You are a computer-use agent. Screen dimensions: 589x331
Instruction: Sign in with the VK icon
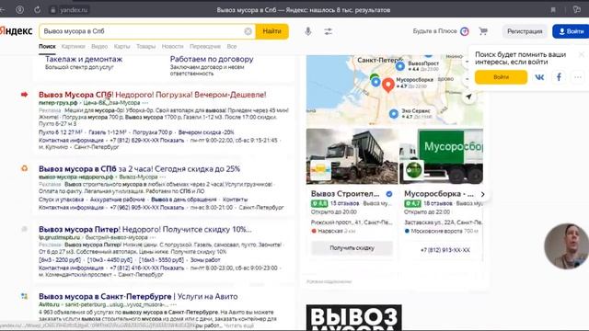click(539, 77)
